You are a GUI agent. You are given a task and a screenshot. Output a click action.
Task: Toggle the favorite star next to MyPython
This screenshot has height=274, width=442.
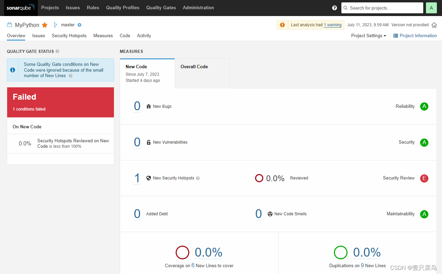[45, 25]
